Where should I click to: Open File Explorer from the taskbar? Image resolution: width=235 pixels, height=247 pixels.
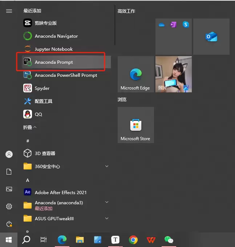click(80, 240)
